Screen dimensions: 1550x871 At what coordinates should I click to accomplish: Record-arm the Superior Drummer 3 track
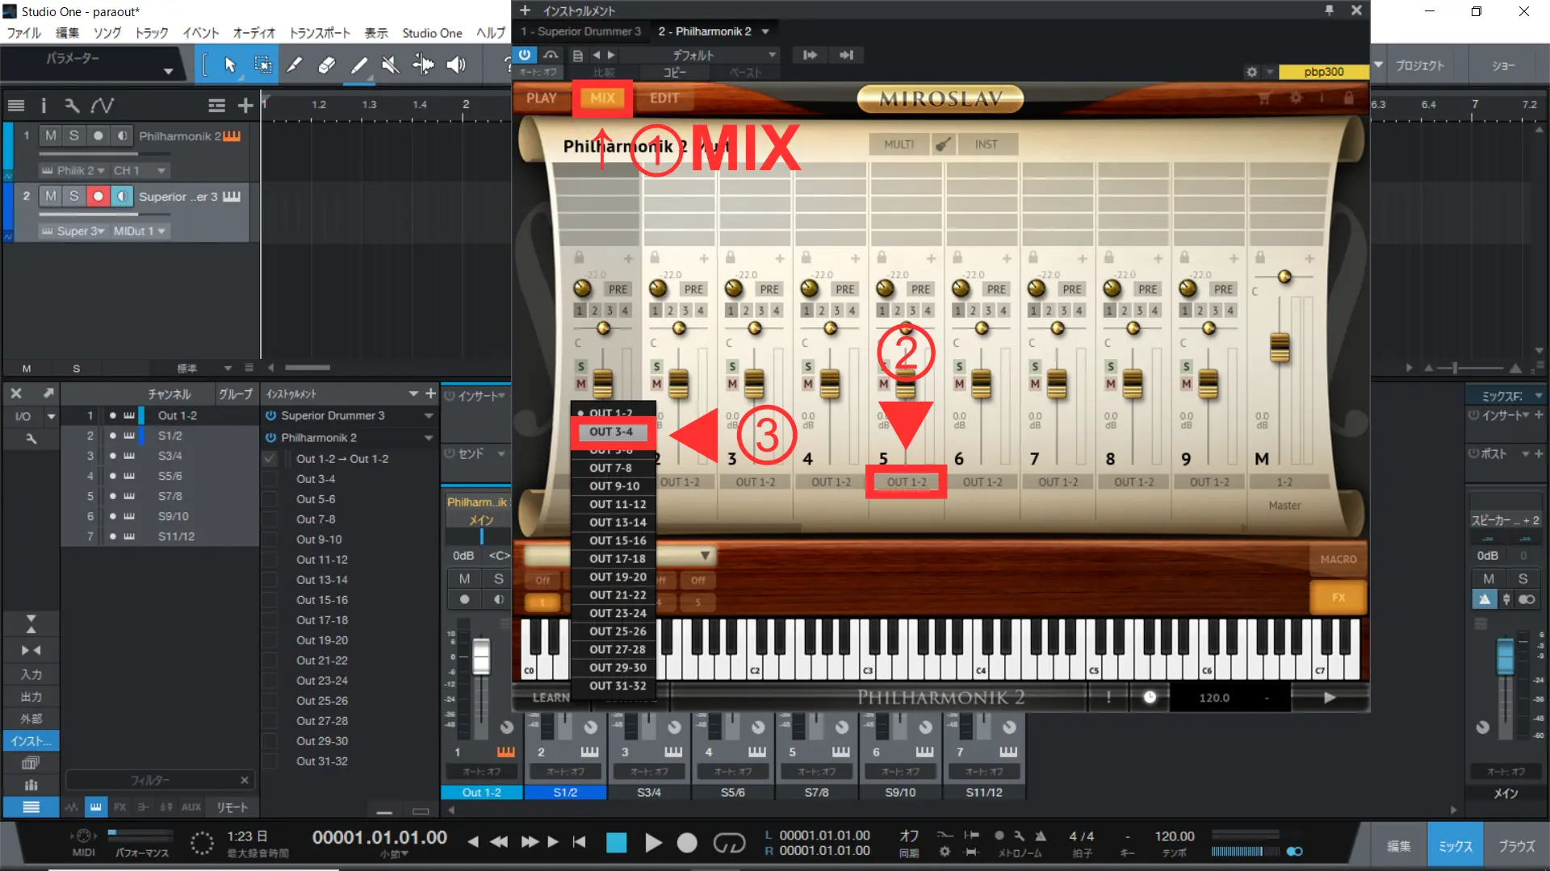click(x=98, y=196)
